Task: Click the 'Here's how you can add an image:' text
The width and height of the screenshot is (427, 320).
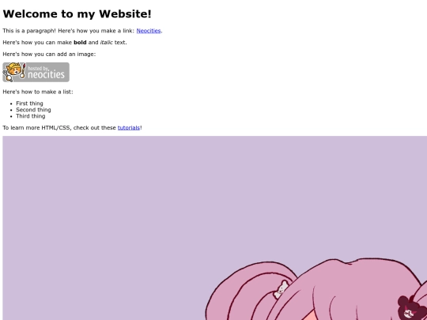Action: point(49,55)
